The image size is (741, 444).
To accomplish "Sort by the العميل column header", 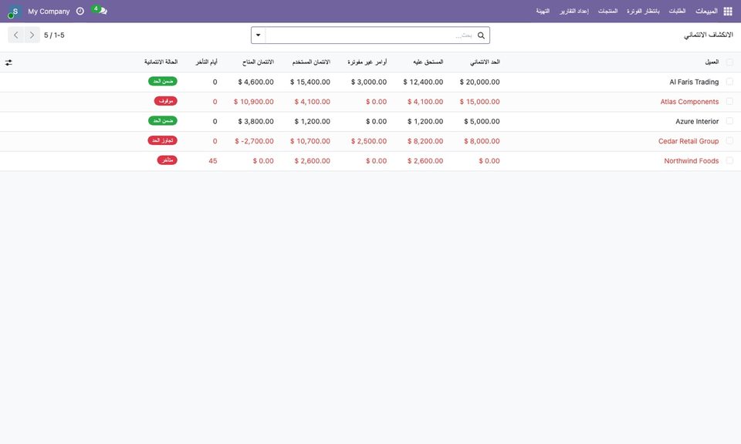I will click(712, 62).
